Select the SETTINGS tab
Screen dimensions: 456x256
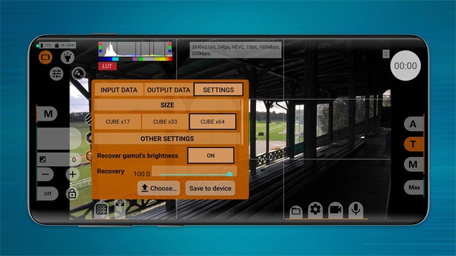pos(218,90)
